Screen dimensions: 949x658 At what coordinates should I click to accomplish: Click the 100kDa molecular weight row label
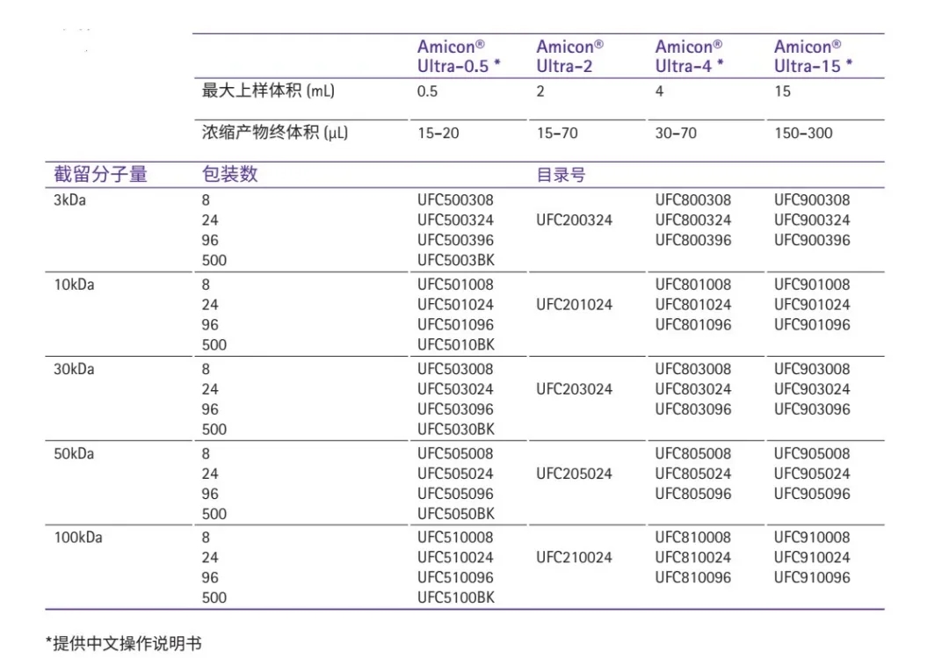coord(78,538)
